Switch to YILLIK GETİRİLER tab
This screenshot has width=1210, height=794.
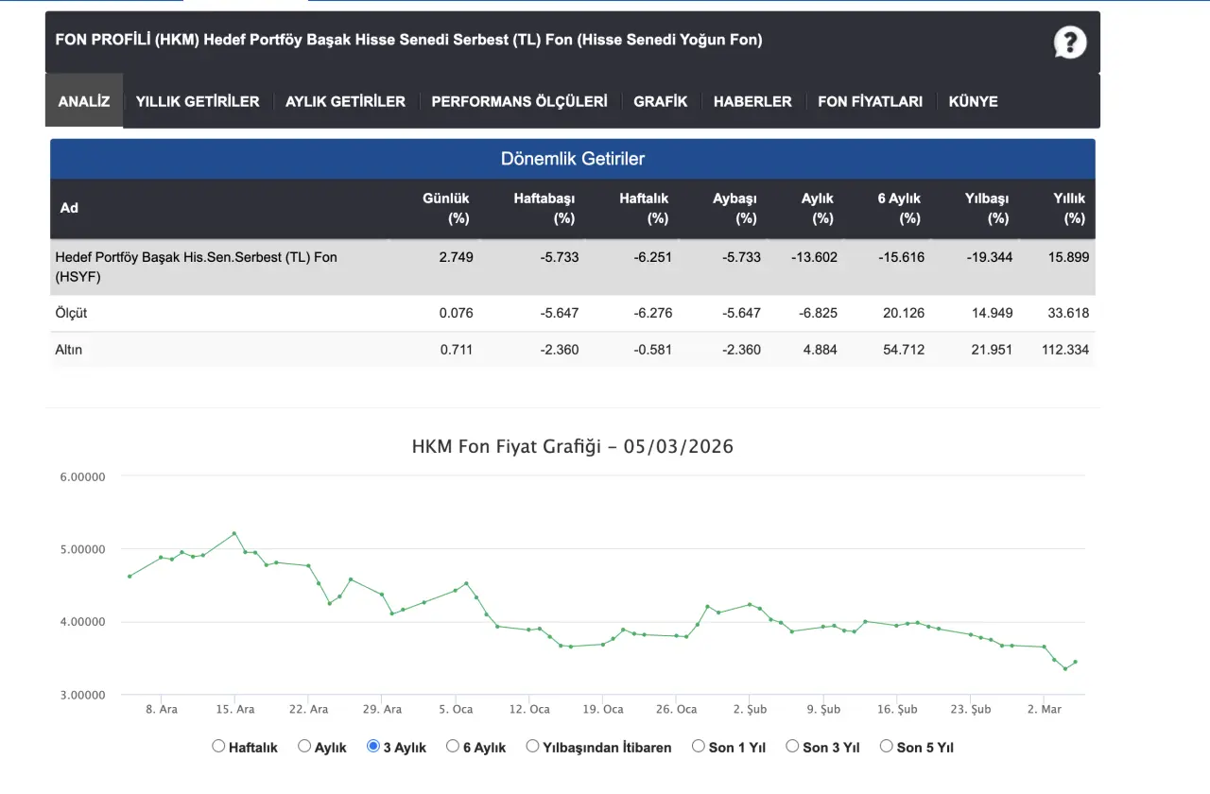[197, 101]
